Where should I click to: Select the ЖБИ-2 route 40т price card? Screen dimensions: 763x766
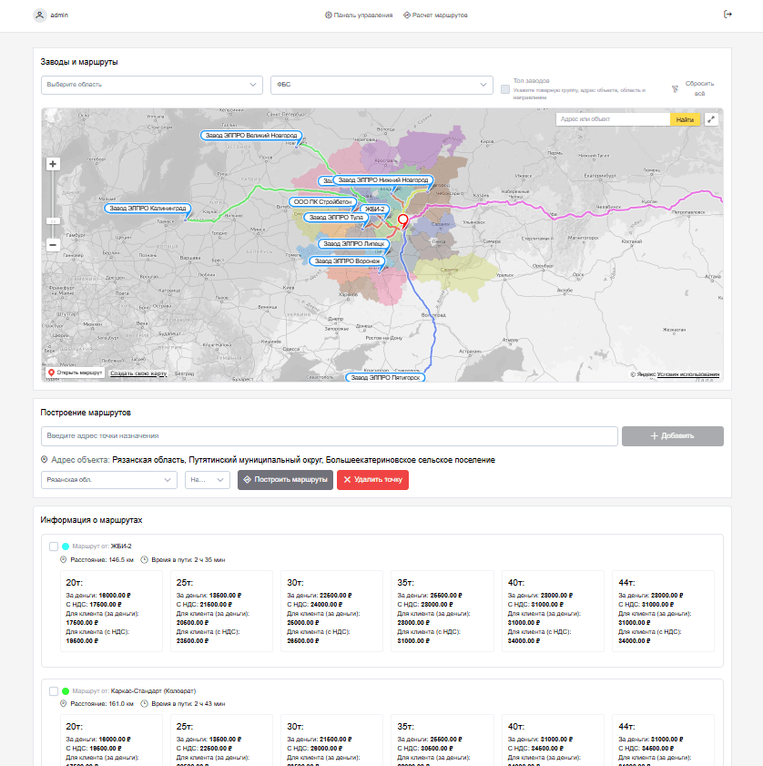(x=553, y=611)
